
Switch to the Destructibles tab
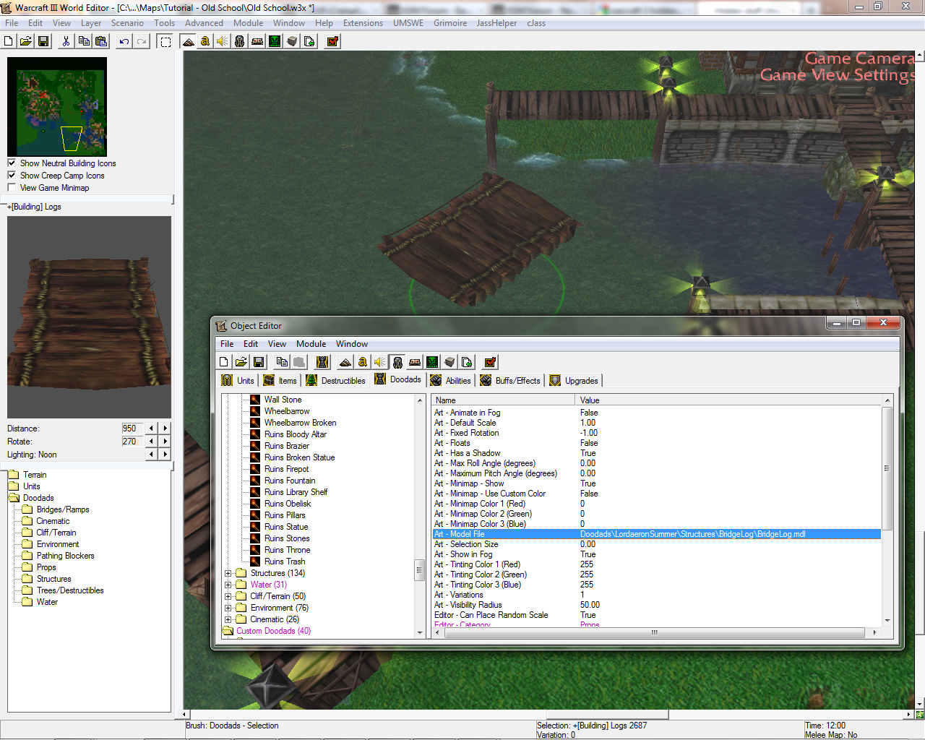coord(336,381)
